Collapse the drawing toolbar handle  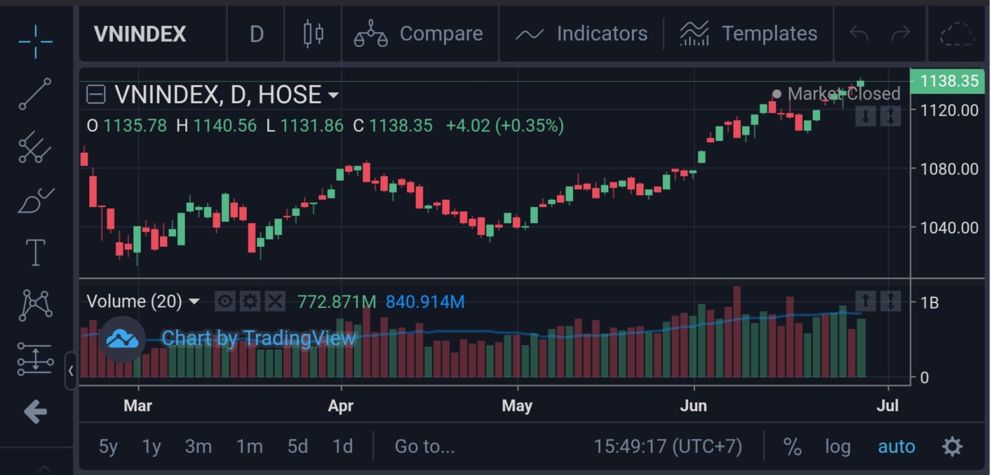point(71,370)
